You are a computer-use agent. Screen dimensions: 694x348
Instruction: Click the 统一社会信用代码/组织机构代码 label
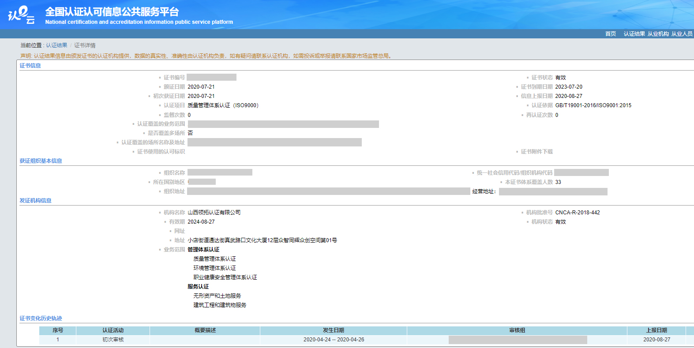pos(514,173)
